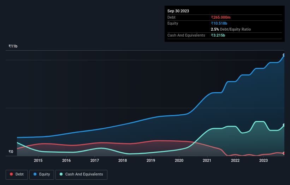This screenshot has width=290, height=185.
Task: Select the 2018 axis label
Action: click(123, 160)
